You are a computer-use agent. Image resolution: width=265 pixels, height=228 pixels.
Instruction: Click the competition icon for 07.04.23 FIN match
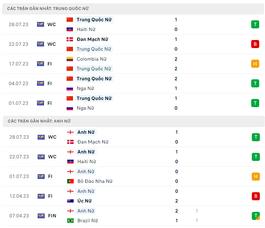[x=41, y=216]
